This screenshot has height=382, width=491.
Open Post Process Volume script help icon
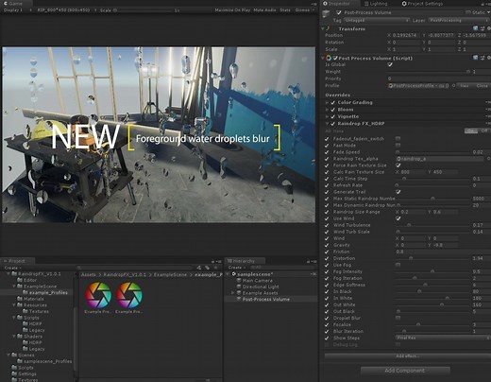coord(476,58)
